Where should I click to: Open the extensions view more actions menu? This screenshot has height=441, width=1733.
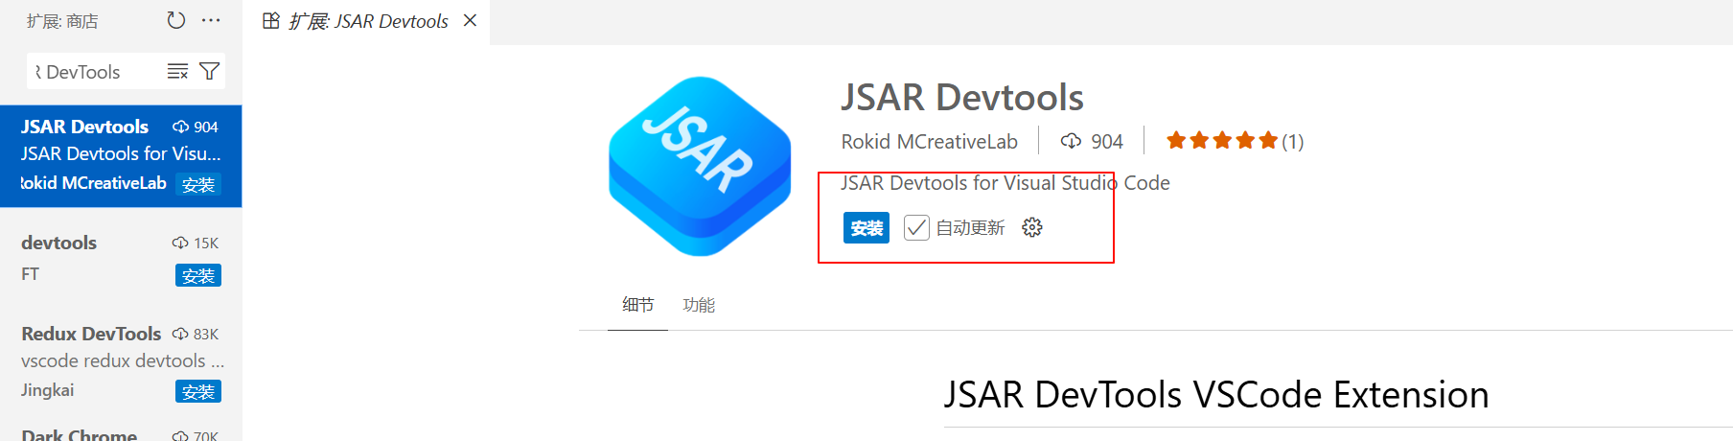211,20
